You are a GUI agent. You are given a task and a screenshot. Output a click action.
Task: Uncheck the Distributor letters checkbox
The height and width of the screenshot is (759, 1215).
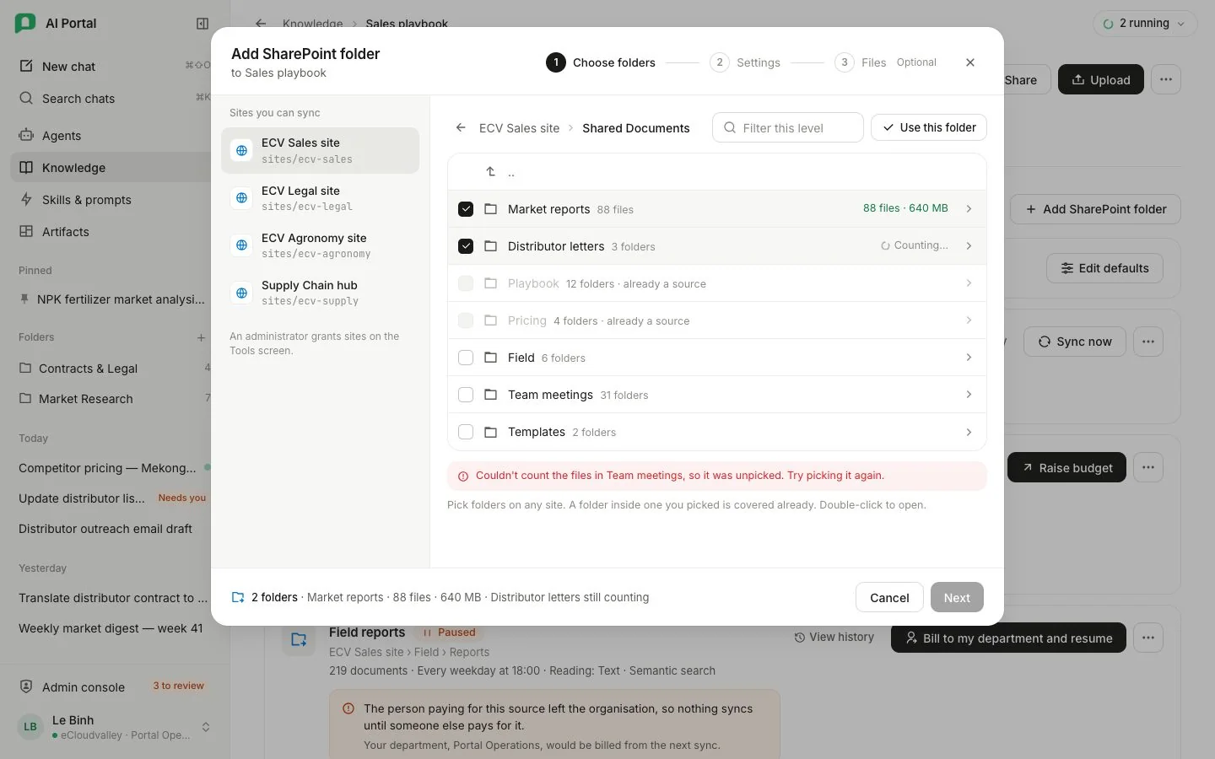(466, 246)
